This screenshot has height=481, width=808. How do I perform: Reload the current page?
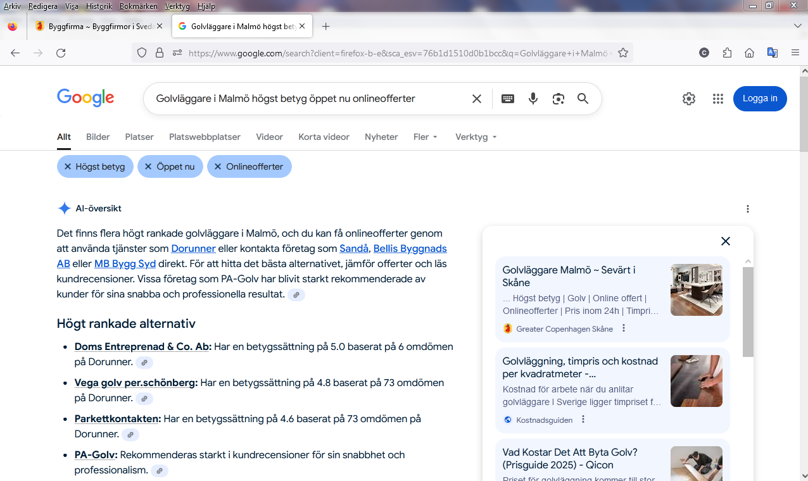click(x=61, y=53)
